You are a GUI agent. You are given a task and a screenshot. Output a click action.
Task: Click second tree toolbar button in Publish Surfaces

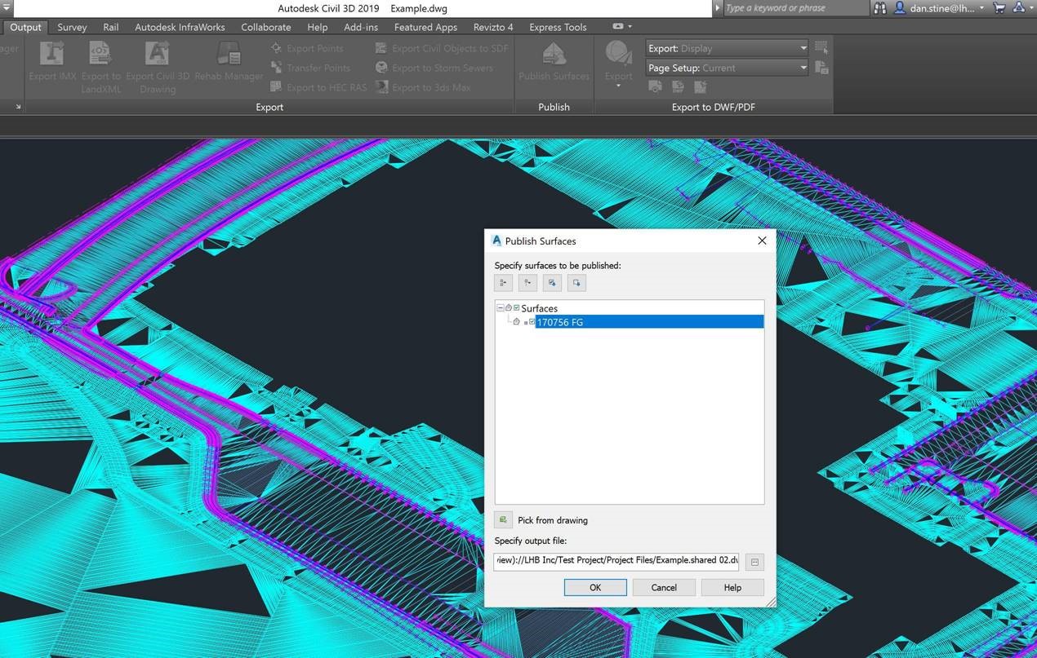coord(527,283)
